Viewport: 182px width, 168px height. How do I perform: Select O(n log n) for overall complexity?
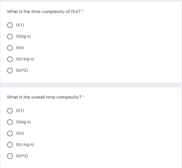point(10,145)
